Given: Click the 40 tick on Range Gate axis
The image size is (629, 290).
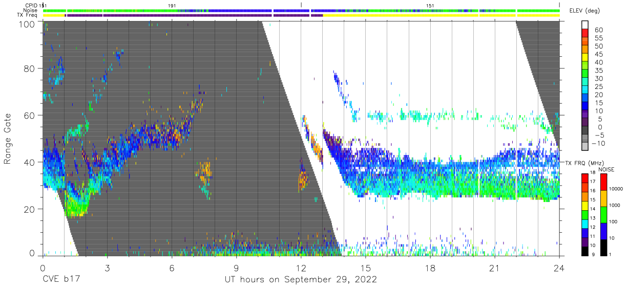Looking at the screenshot, I should tap(30, 162).
